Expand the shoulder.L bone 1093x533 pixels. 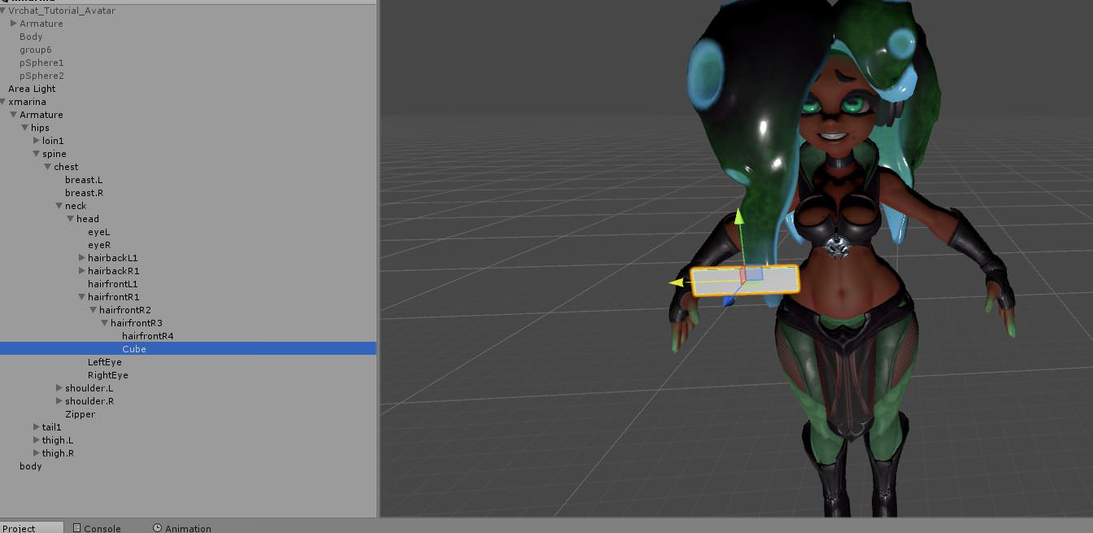(59, 388)
